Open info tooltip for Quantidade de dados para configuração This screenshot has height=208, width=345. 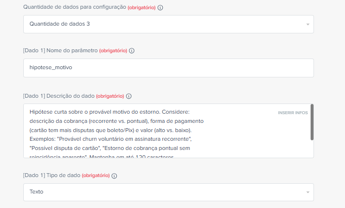click(x=160, y=8)
